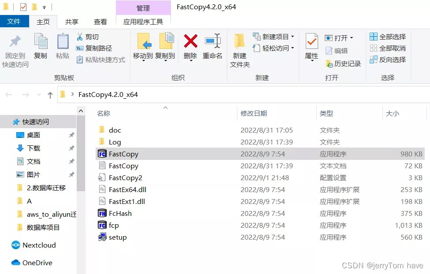Click the Back arrow navigation button
The width and height of the screenshot is (430, 274).
coord(9,95)
